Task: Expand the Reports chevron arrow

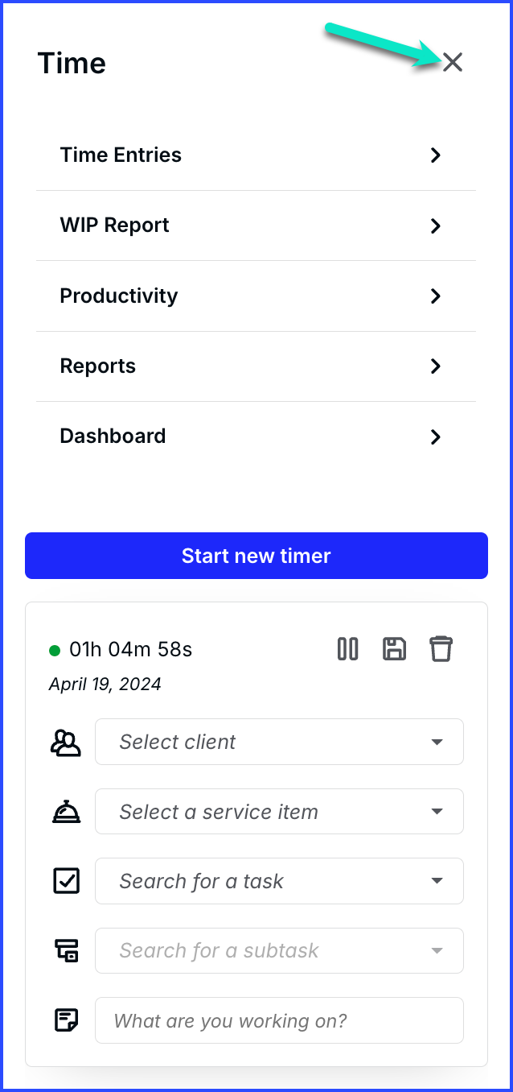Action: tap(436, 366)
